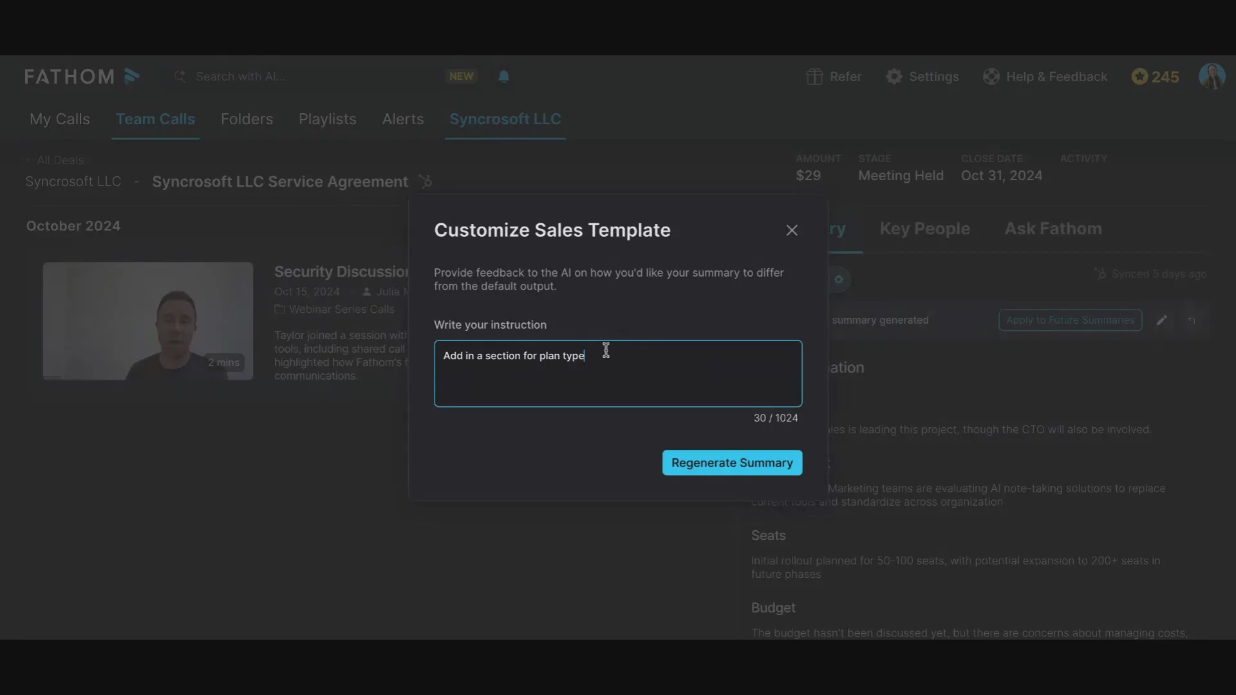Click the person icon beside Julia
Screen dimensions: 1236x695
coord(367,292)
